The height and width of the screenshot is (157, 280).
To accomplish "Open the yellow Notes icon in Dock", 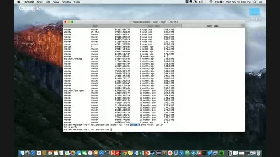I will 56,153.
